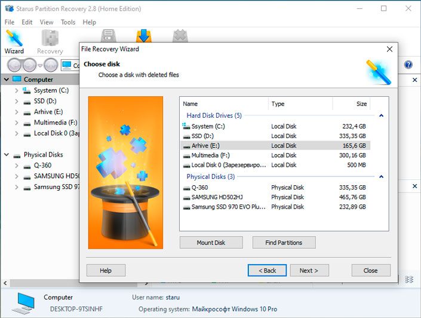Expand SSD (D:) in the tree
The height and width of the screenshot is (318, 421).
click(x=17, y=102)
